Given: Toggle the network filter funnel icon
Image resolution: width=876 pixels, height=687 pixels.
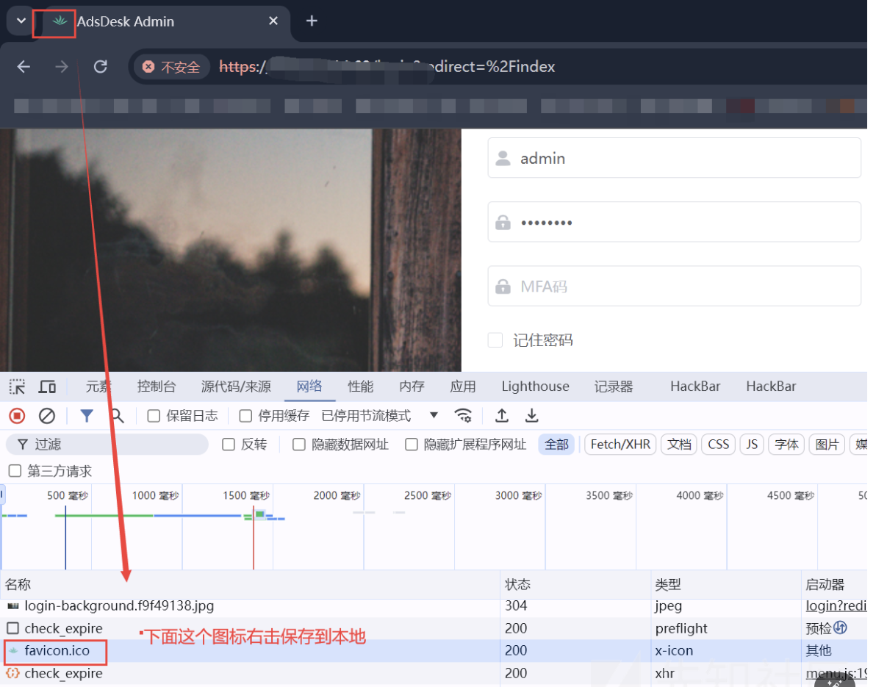Looking at the screenshot, I should [87, 416].
